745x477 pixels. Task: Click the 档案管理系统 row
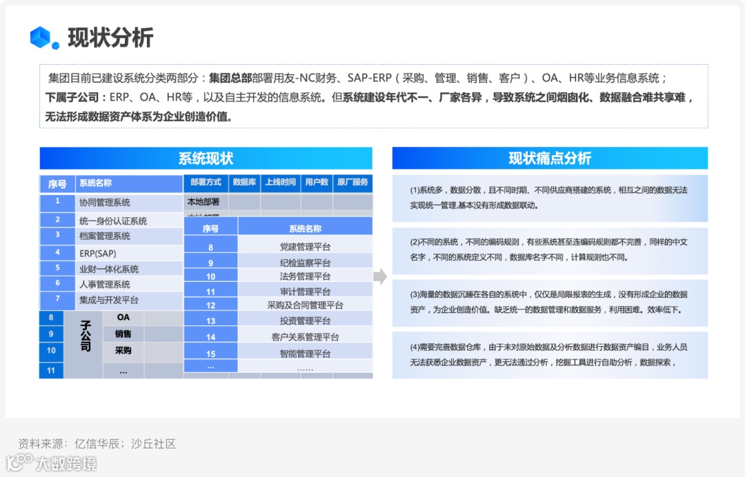coord(111,236)
